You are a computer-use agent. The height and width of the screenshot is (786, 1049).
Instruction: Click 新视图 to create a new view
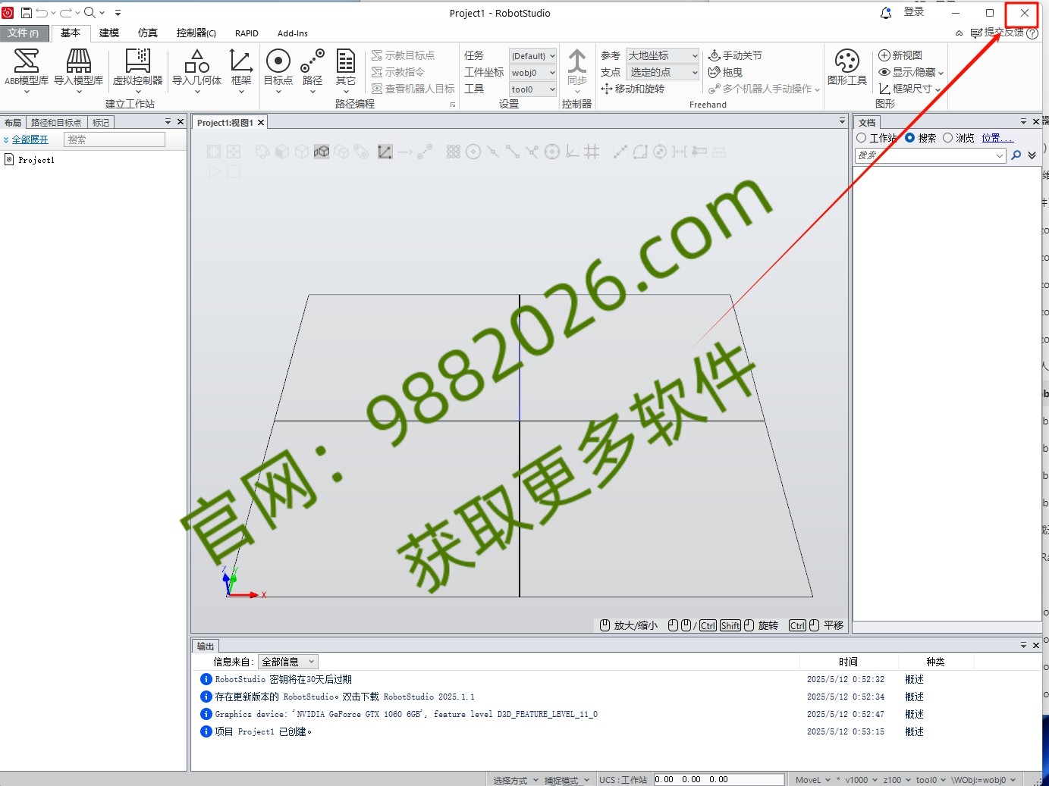[x=900, y=55]
